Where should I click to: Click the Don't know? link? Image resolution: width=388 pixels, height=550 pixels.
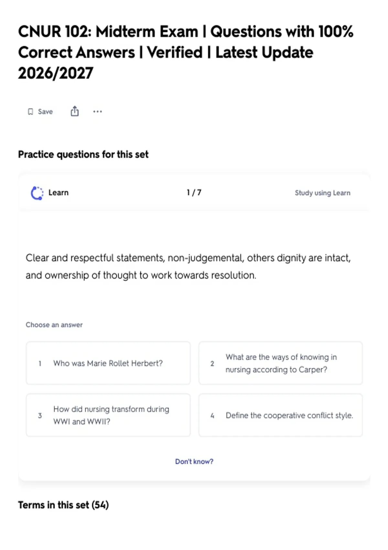194,461
